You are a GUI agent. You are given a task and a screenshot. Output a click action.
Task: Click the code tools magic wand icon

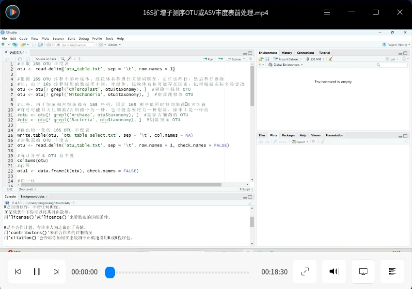pyautogui.click(x=69, y=59)
